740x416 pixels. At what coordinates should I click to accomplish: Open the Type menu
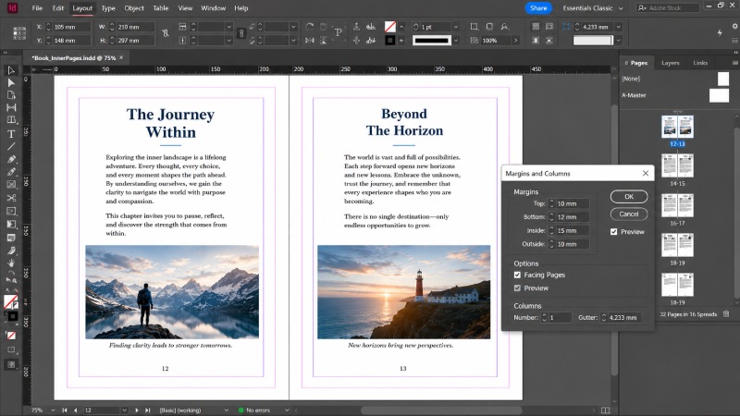point(108,8)
